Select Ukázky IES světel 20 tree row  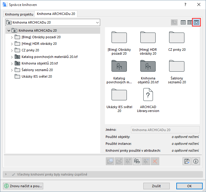point(53,76)
